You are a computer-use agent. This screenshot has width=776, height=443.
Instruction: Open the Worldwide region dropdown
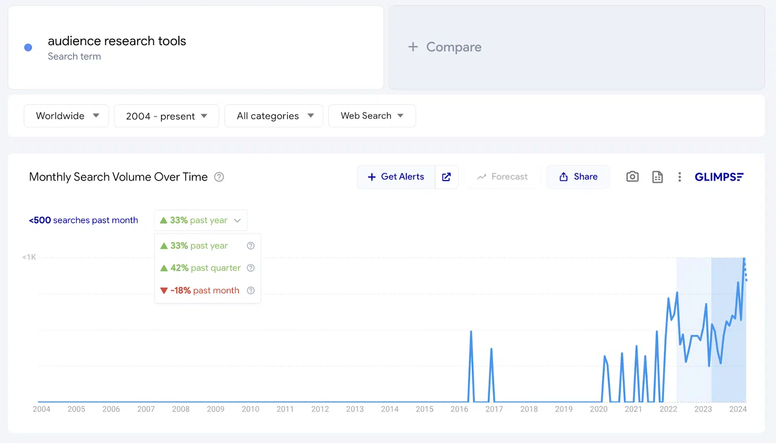tap(66, 116)
